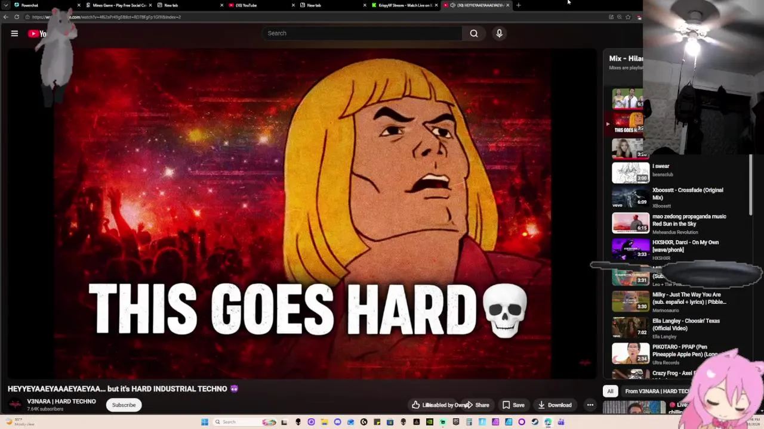
Task: Click the 3:2x blonde singer thumbnail
Action: click(x=628, y=148)
